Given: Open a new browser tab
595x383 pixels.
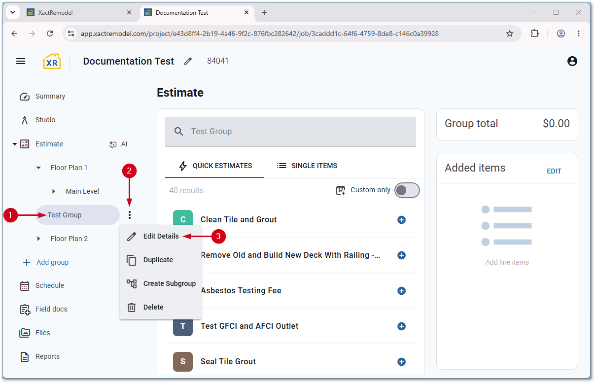Looking at the screenshot, I should click(264, 12).
